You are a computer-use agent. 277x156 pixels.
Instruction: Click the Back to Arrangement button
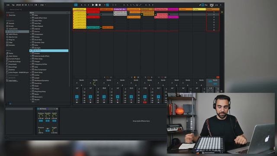click(218, 77)
